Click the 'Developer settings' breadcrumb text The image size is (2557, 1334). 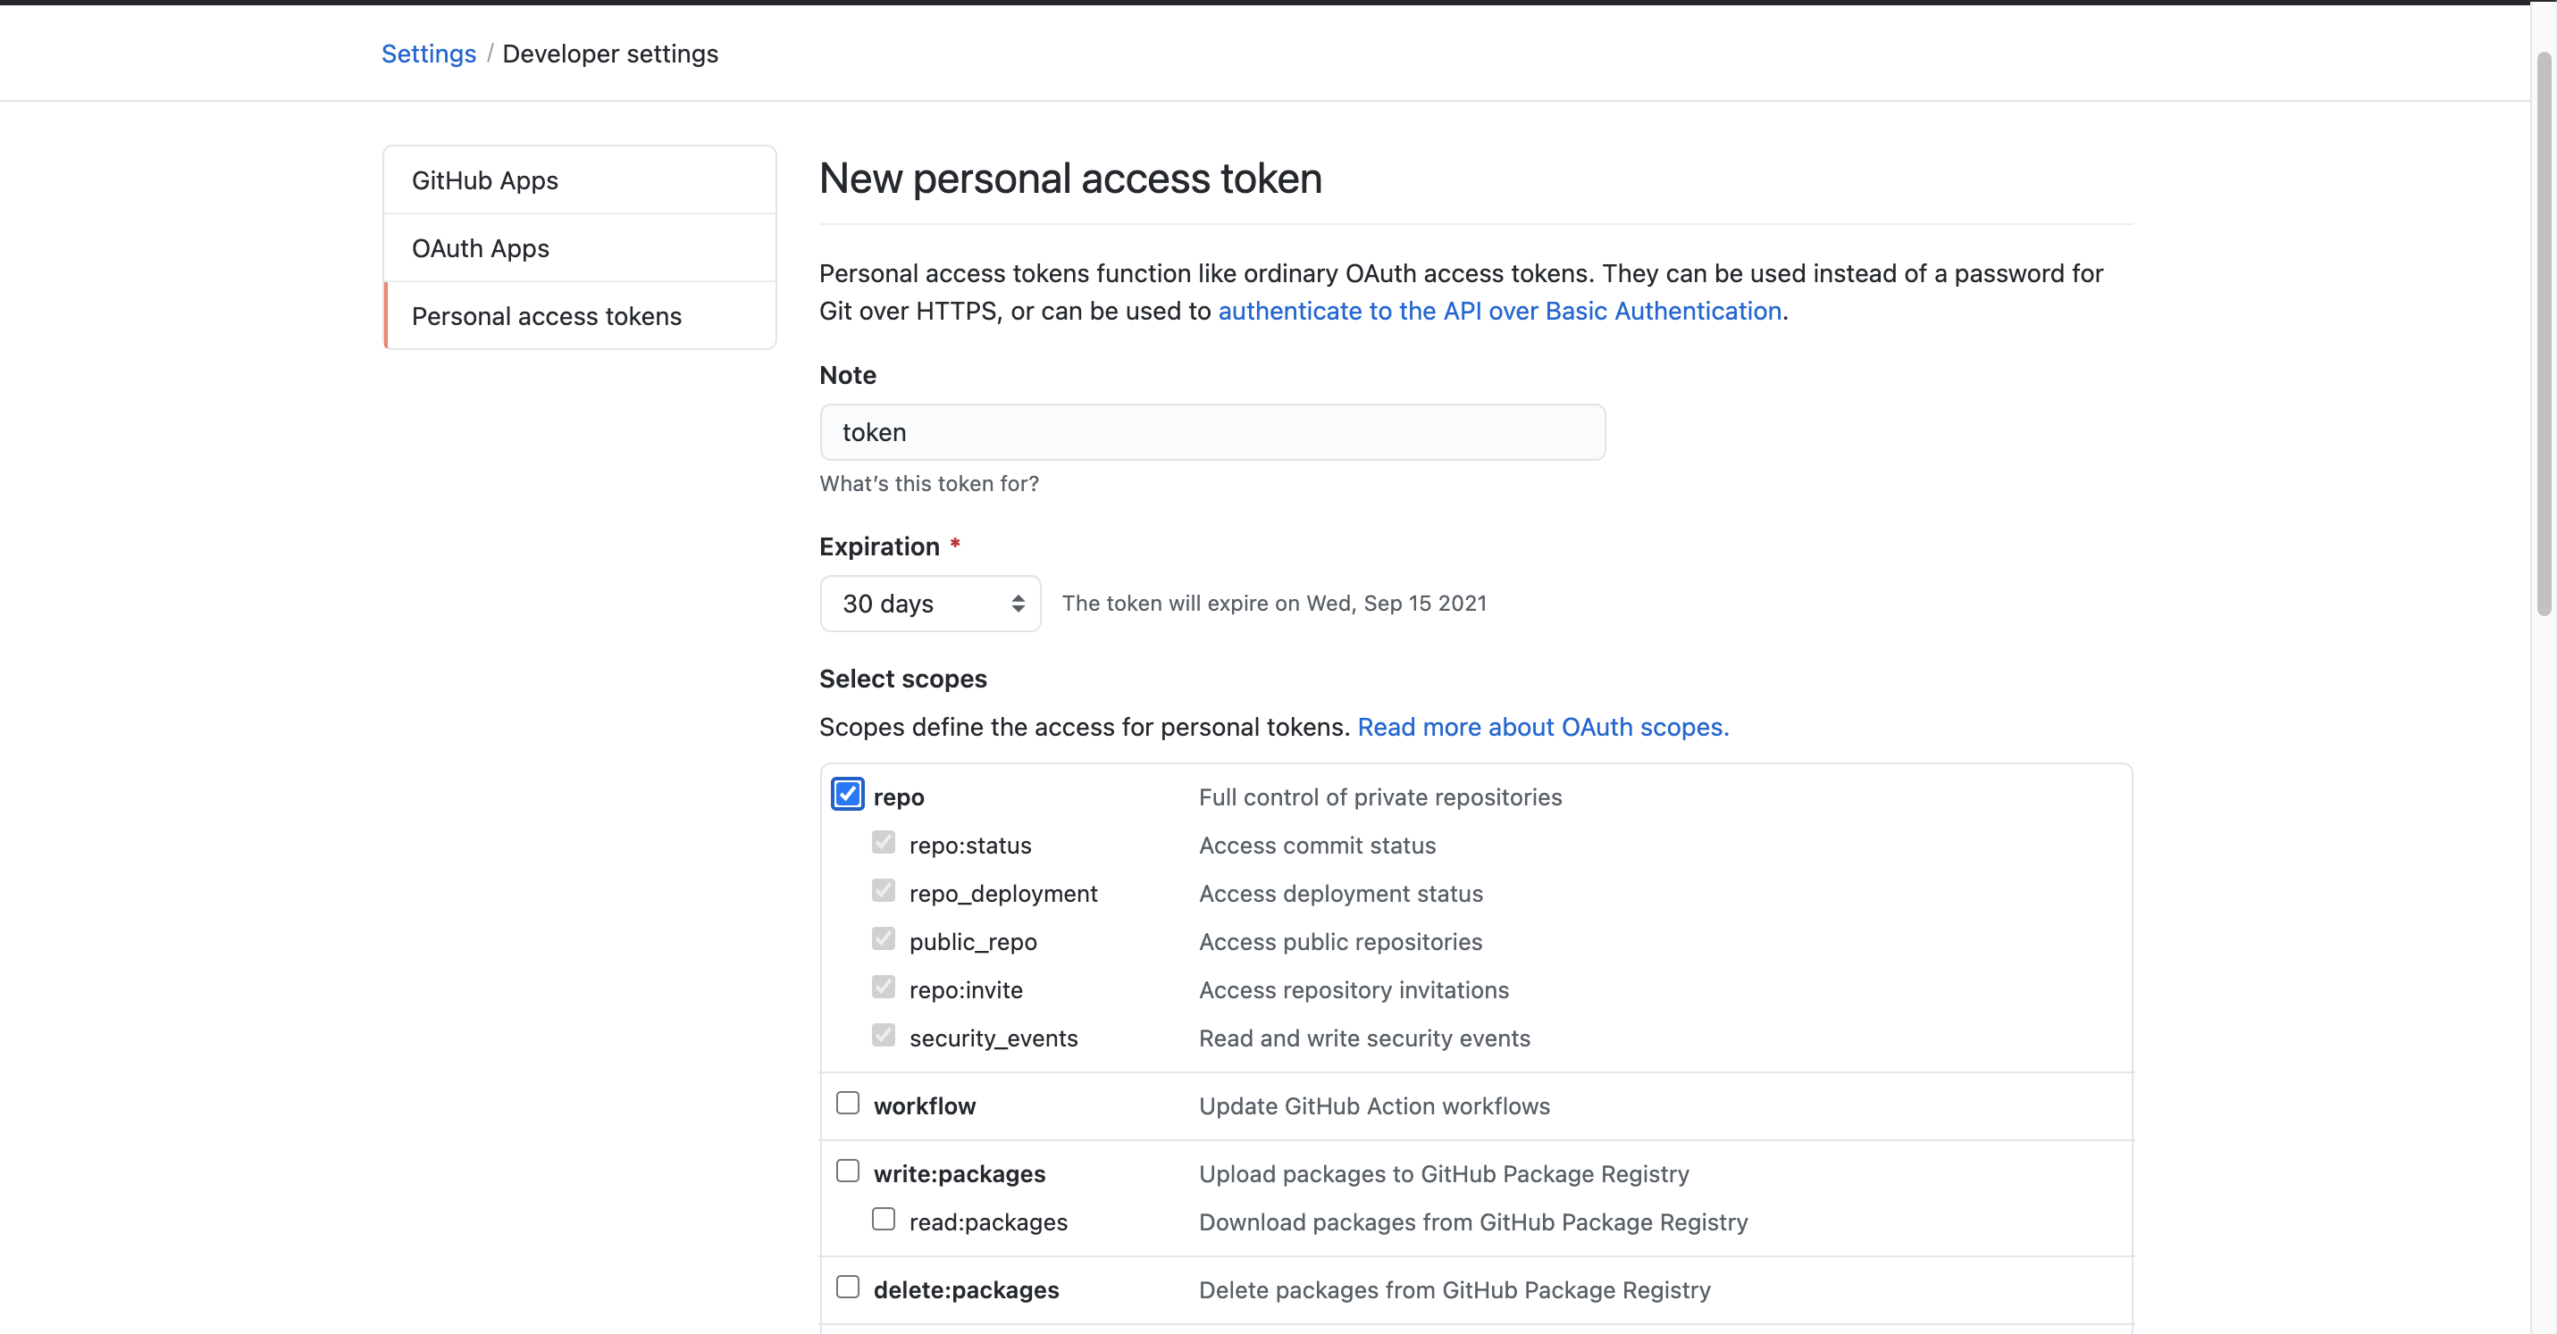[x=609, y=54]
